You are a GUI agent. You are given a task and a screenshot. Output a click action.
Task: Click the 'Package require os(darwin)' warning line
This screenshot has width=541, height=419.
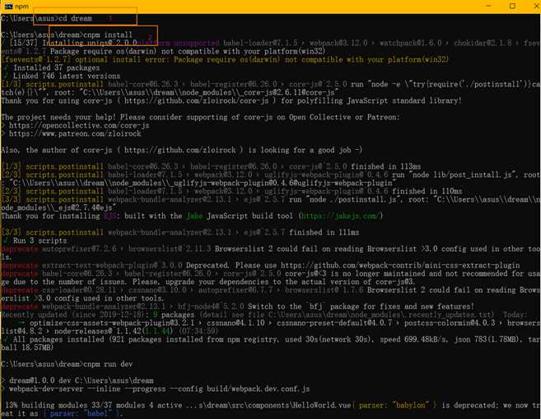pyautogui.click(x=188, y=51)
